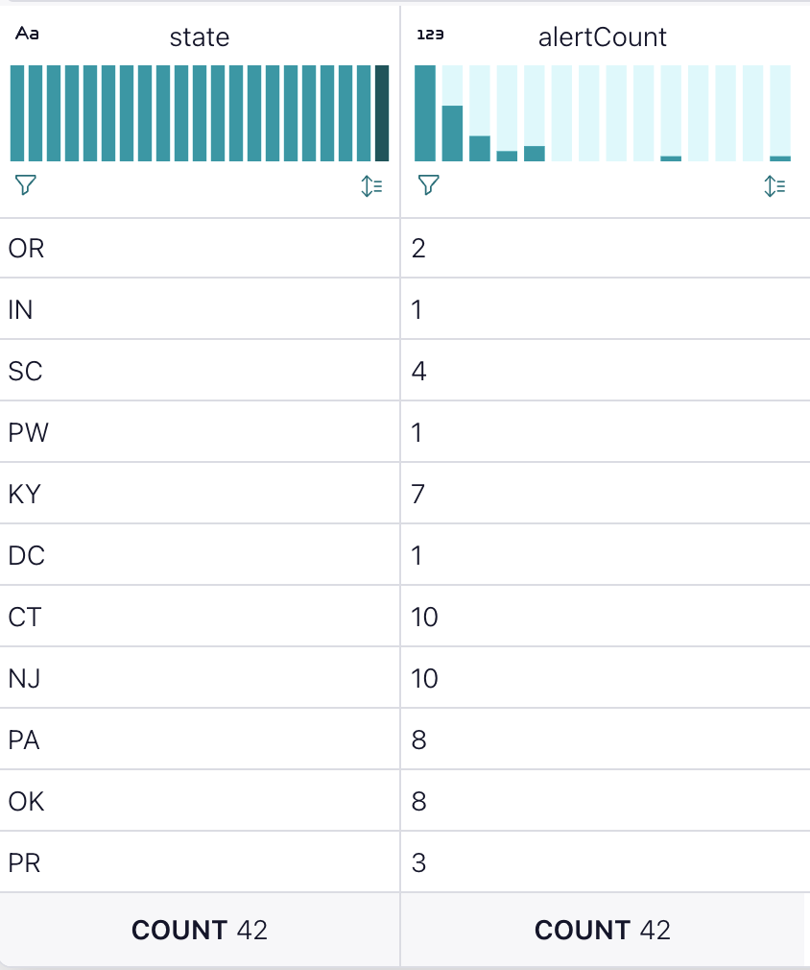Open the filter funnel under the state histogram
Image resolution: width=810 pixels, height=970 pixels.
click(25, 186)
